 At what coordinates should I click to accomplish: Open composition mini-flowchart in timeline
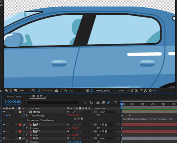pyautogui.click(x=84, y=103)
